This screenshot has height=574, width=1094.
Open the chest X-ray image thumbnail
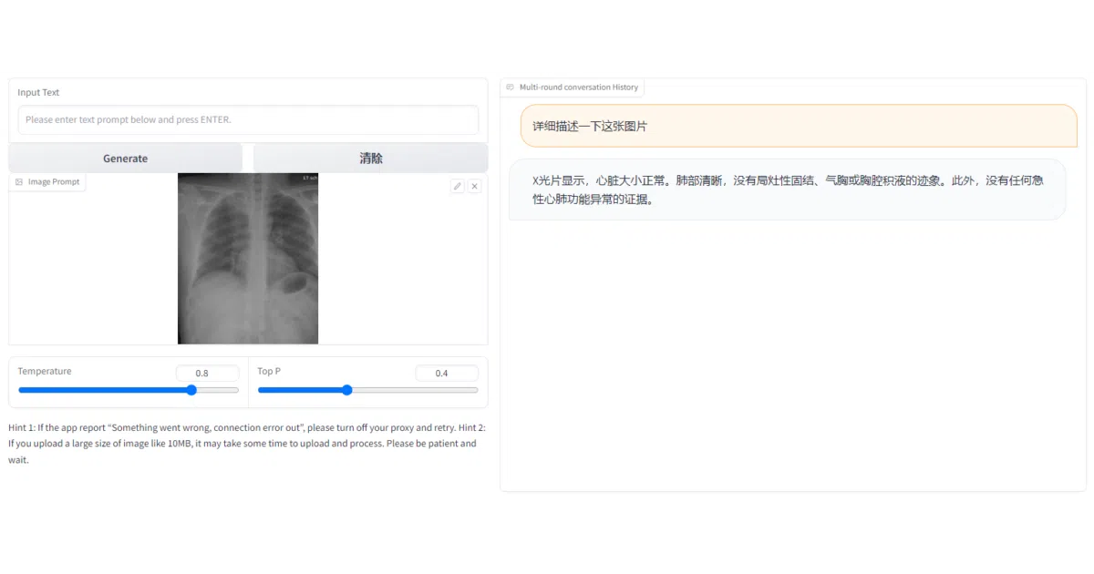pos(248,259)
